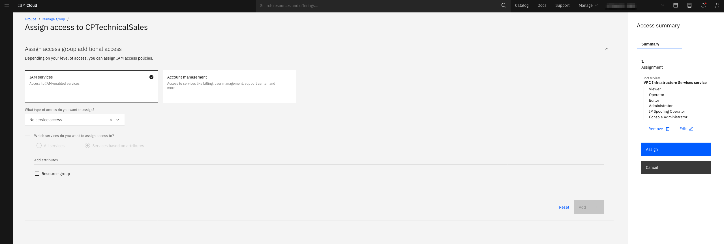Image resolution: width=724 pixels, height=244 pixels.
Task: Click the Reset link
Action: click(564, 207)
